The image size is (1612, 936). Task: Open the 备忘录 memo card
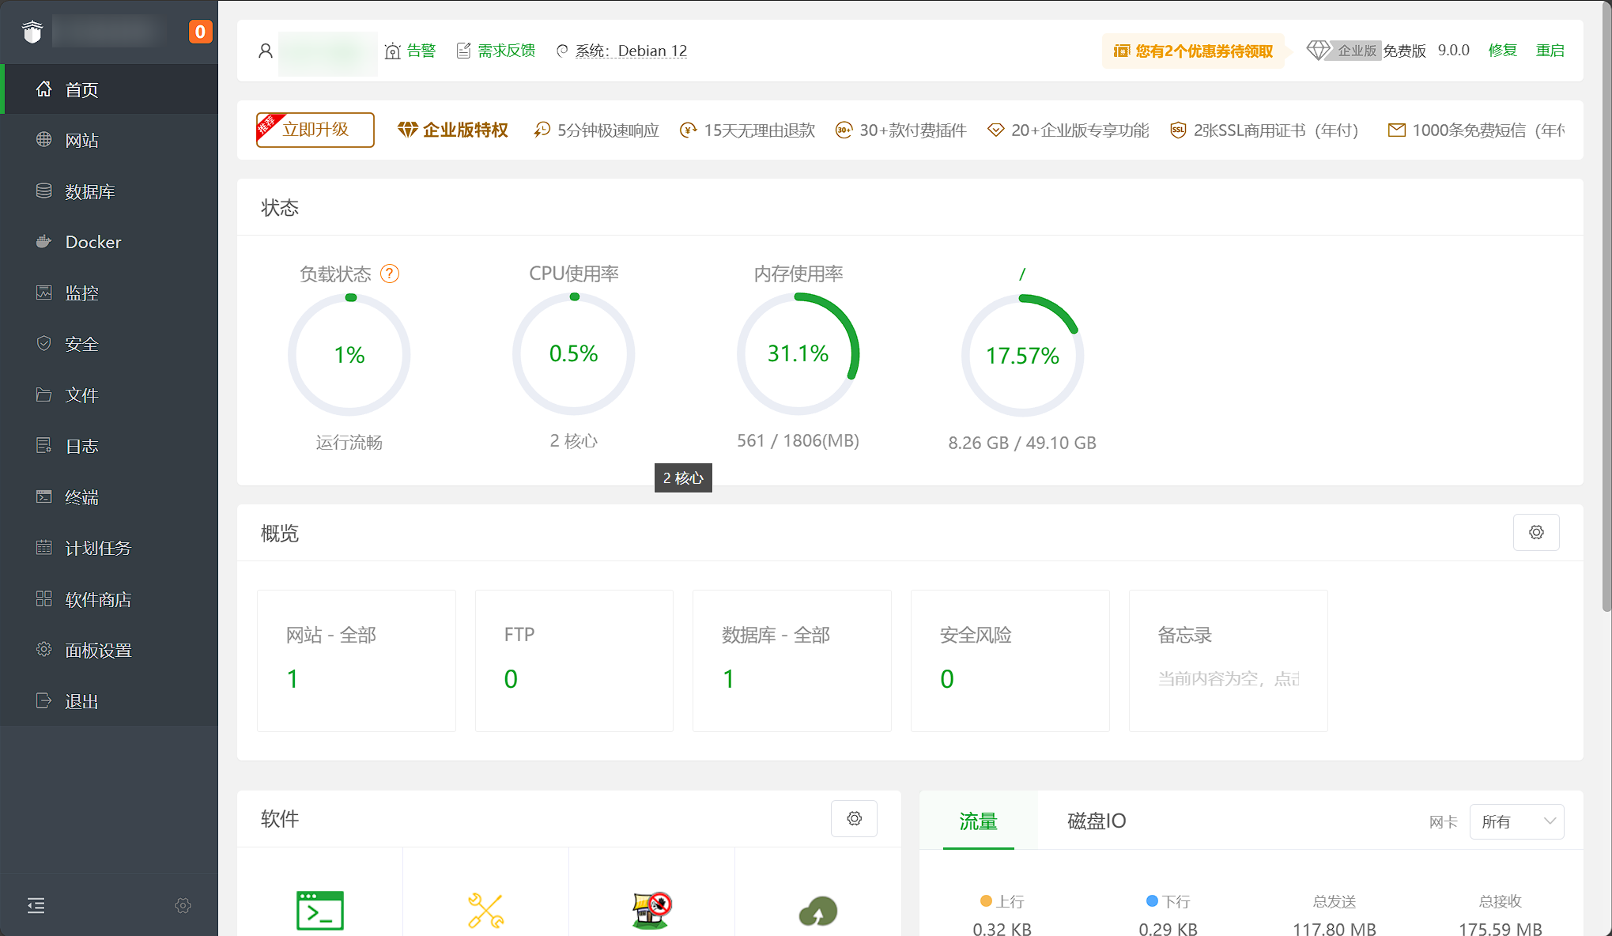click(1228, 660)
